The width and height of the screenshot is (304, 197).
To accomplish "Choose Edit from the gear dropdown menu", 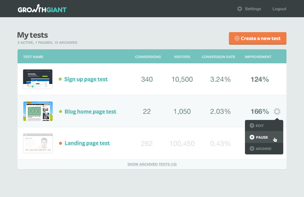I will [x=264, y=125].
